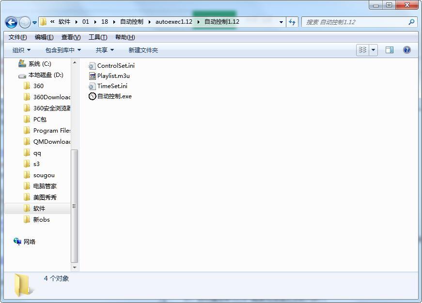Select 本地磁盘 (D:) in tree
The image size is (422, 303).
coord(46,75)
